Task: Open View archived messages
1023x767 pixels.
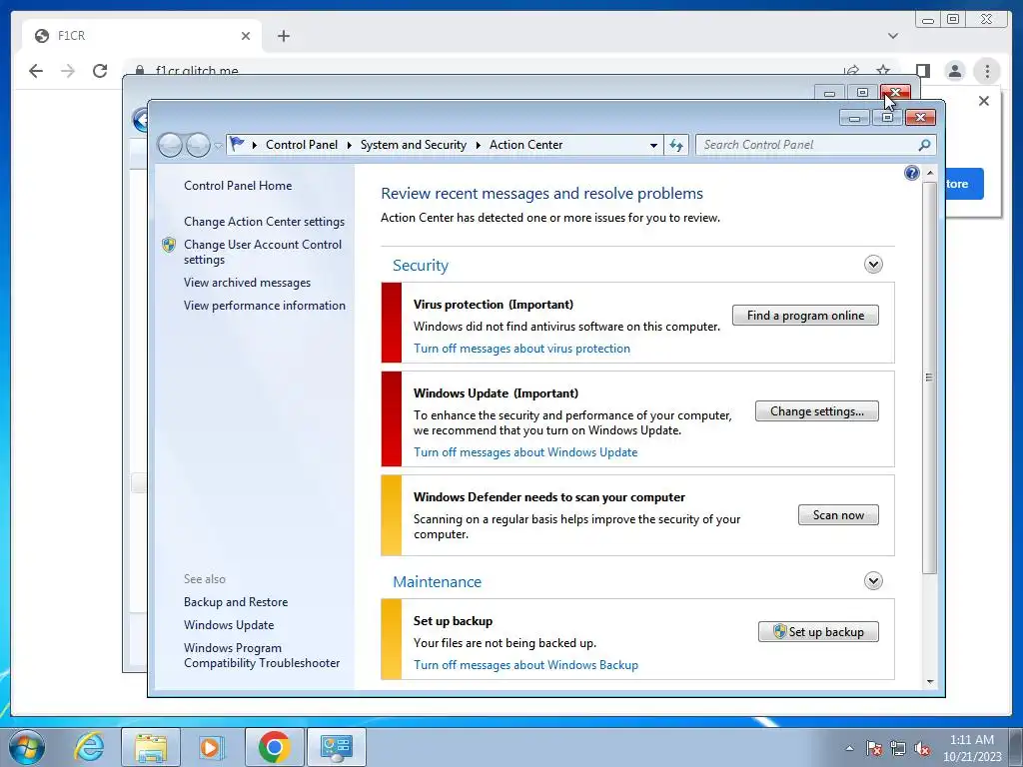Action: point(248,283)
